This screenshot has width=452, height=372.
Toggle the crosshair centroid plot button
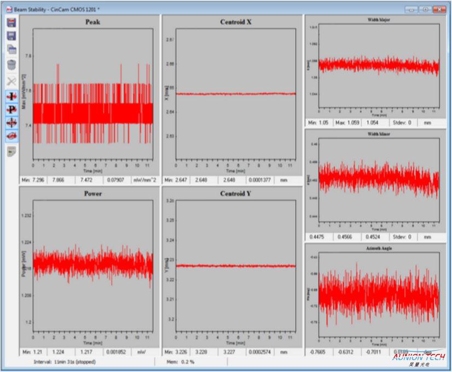click(x=11, y=123)
